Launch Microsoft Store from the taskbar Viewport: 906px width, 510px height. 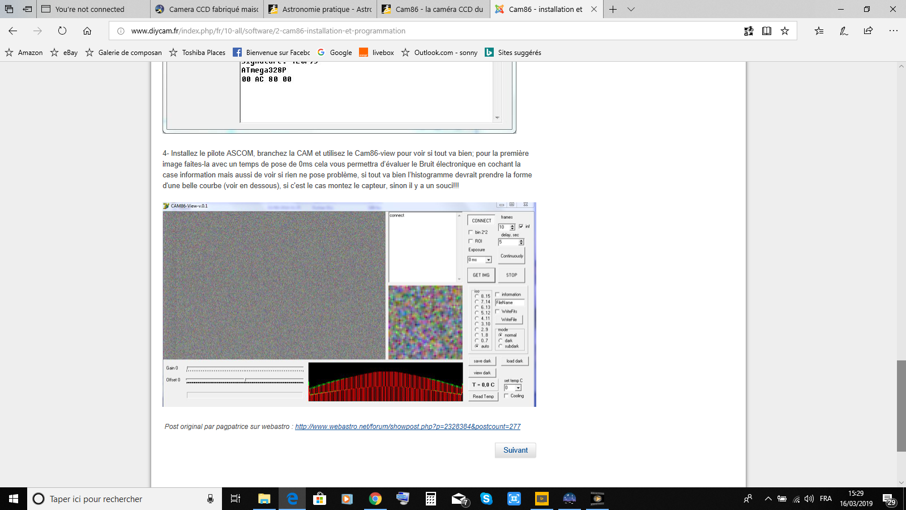coord(319,499)
